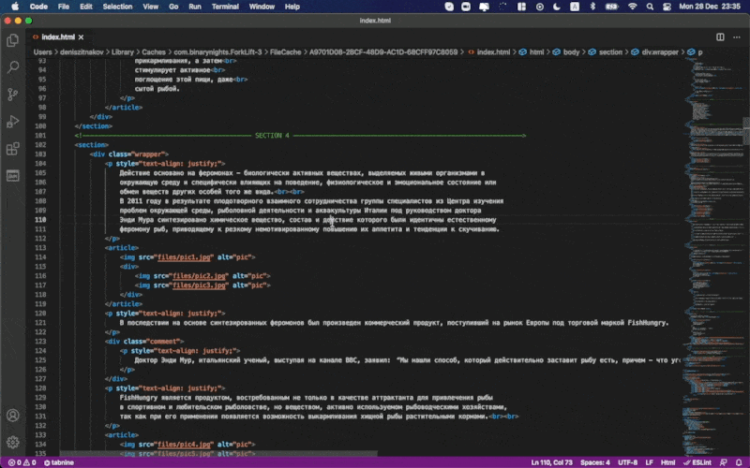This screenshot has width=750, height=468.
Task: Follow the files/pic3.jpg link
Action: [199, 285]
